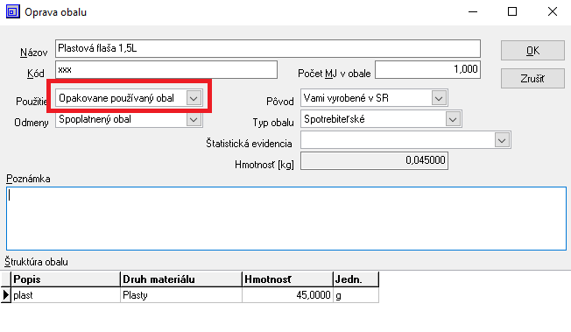Select the 'plast' cell in Popis column

66,295
